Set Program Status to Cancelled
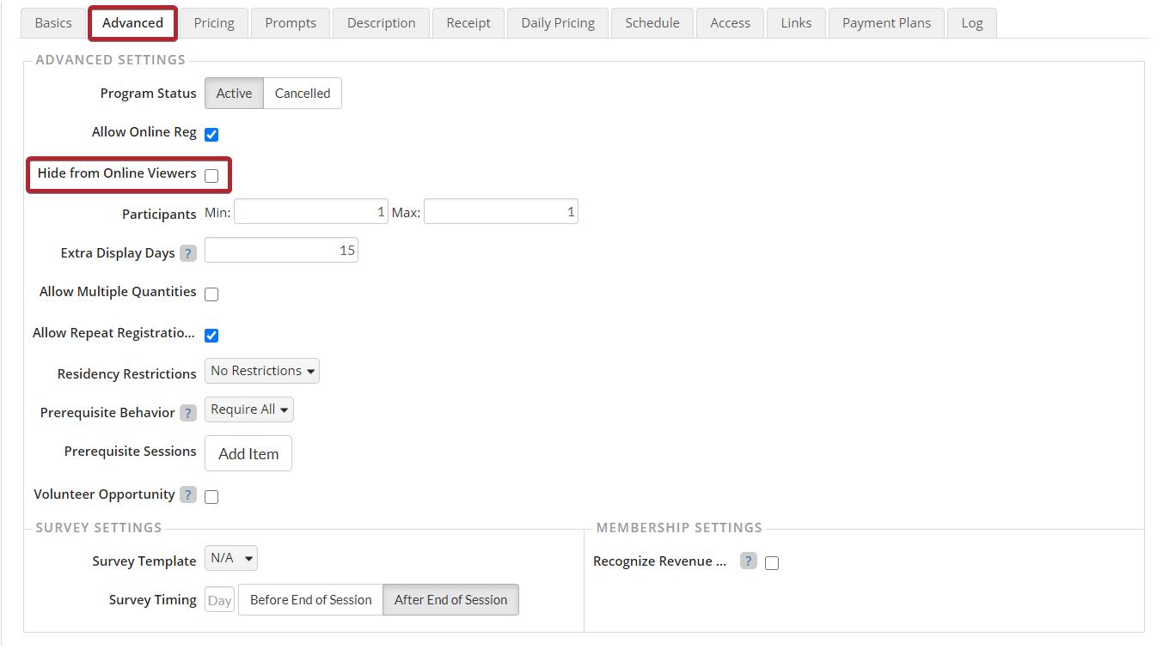This screenshot has width=1169, height=655. pos(303,94)
